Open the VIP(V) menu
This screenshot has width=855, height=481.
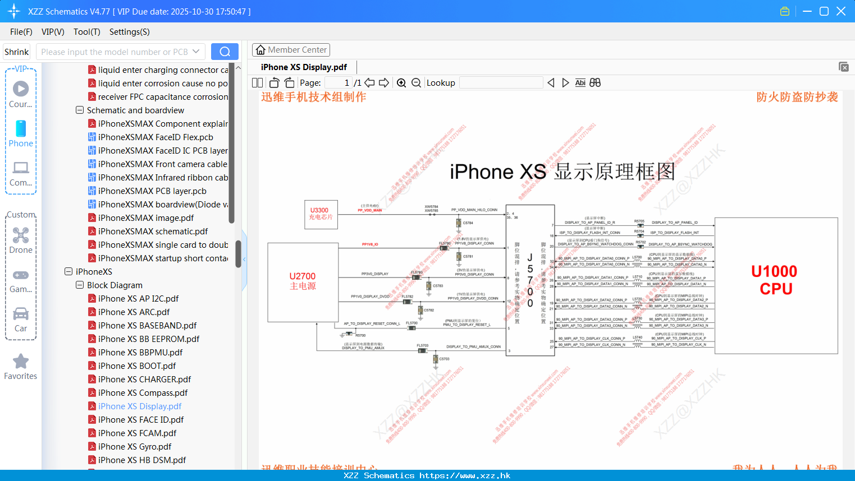point(53,32)
